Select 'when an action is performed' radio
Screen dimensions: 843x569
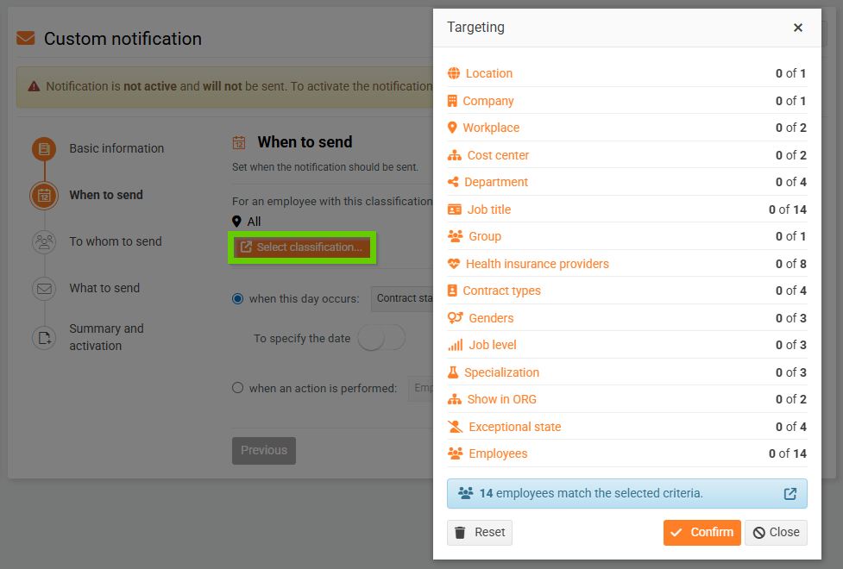[238, 388]
